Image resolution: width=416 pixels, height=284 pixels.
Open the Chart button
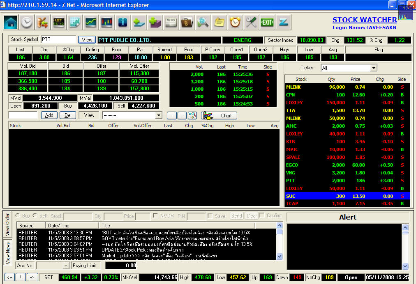point(219,115)
